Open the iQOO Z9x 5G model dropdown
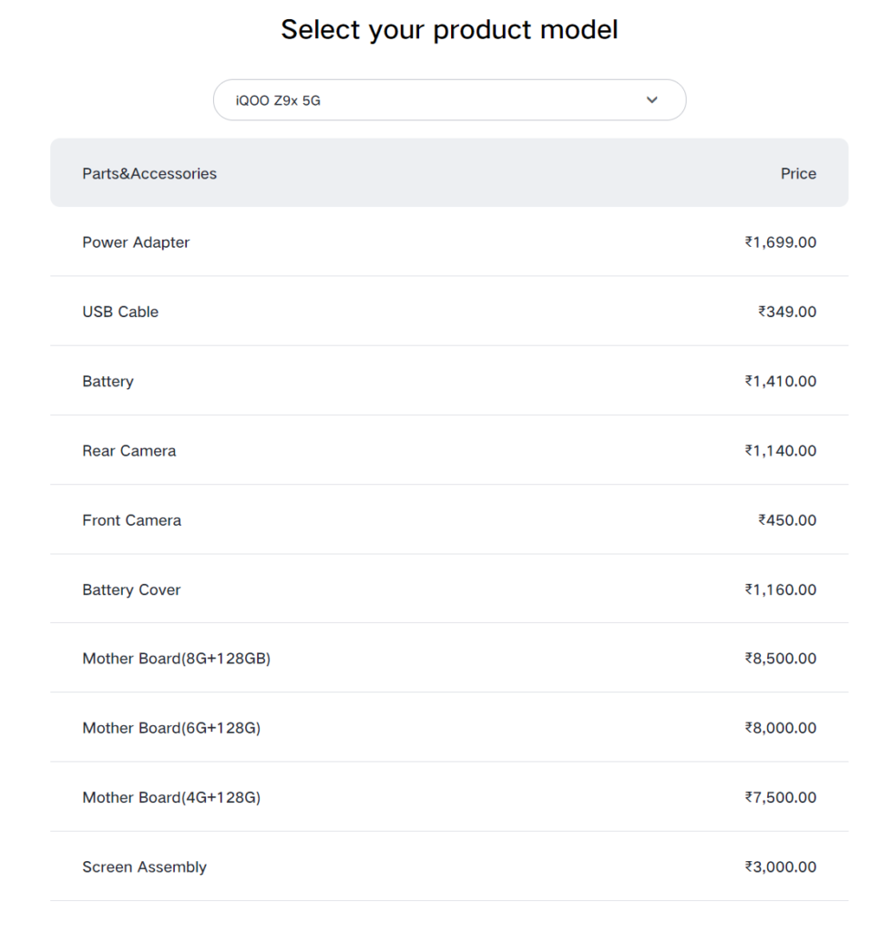The image size is (871, 933). point(448,100)
